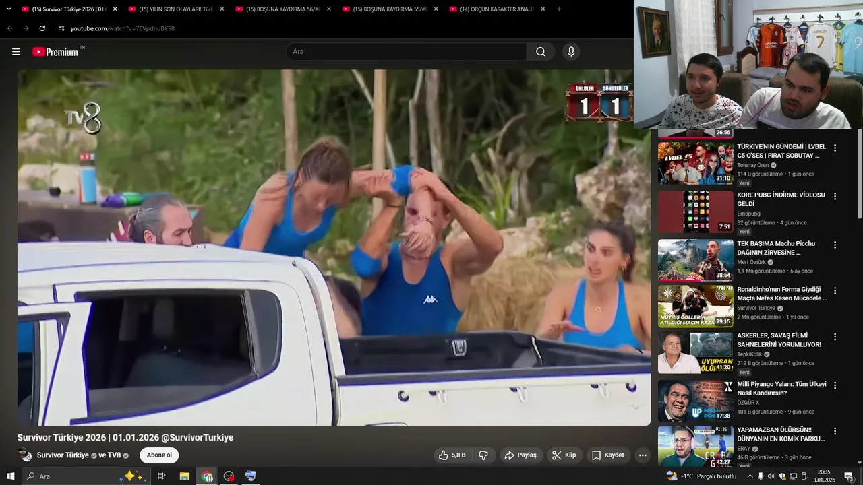Click the search magnifier button
This screenshot has width=863, height=485.
[541, 52]
